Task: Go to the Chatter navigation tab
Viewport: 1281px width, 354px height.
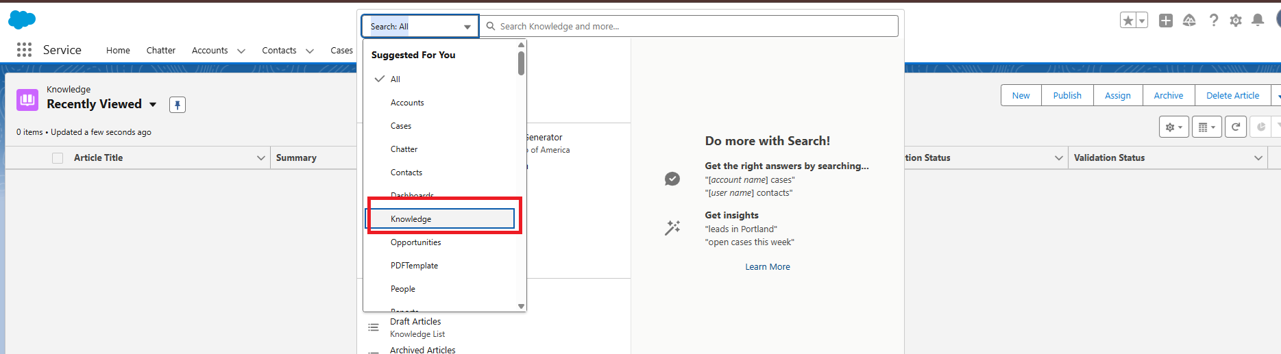Action: tap(161, 51)
